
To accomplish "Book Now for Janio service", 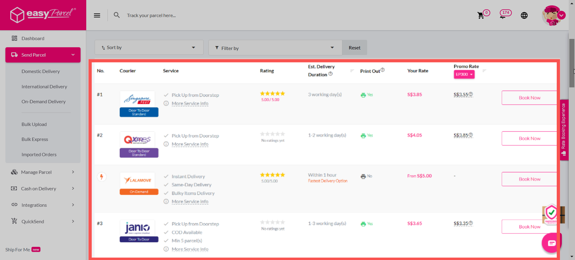I will point(529,227).
